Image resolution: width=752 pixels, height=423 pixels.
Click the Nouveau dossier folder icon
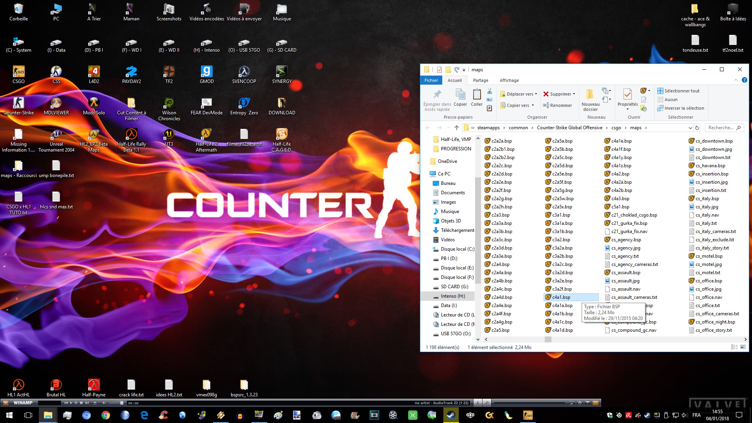[x=590, y=94]
